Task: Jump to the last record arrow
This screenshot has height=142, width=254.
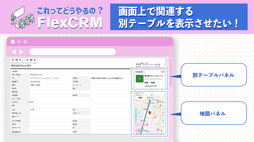Action: coord(35,60)
